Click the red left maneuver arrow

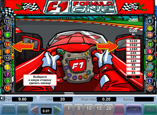coord(23,46)
